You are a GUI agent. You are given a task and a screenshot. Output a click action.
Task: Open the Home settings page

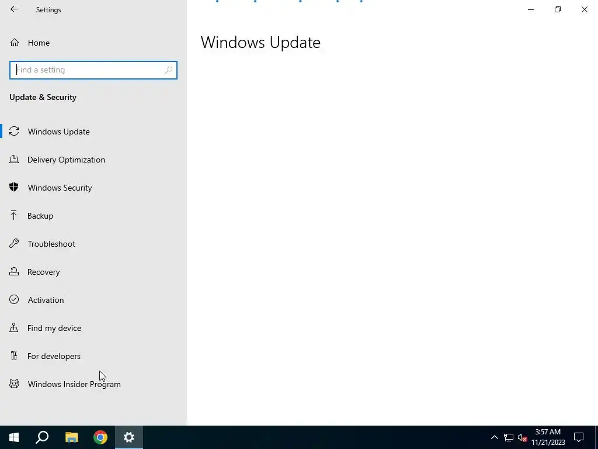(x=93, y=43)
